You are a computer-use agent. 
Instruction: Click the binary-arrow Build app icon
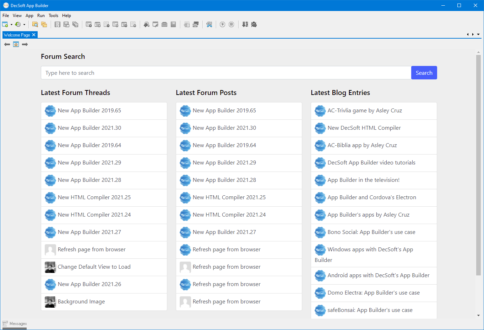[245, 24]
